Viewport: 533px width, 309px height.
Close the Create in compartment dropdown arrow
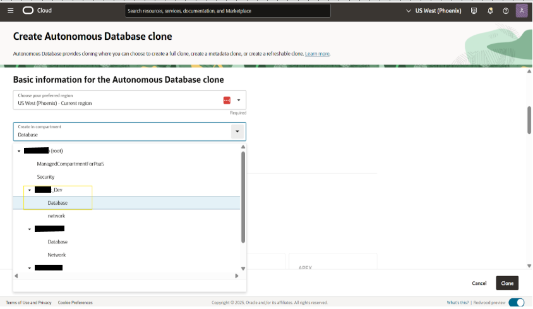(x=237, y=131)
